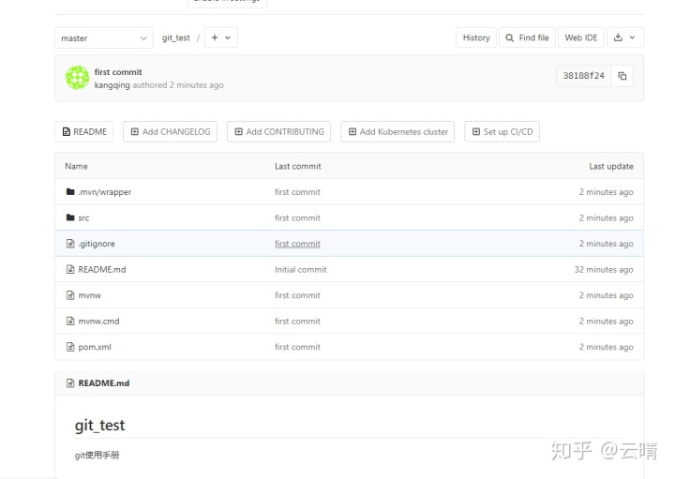Open the git_test breadcrumb link
Viewport: 675px width, 479px height.
(175, 37)
